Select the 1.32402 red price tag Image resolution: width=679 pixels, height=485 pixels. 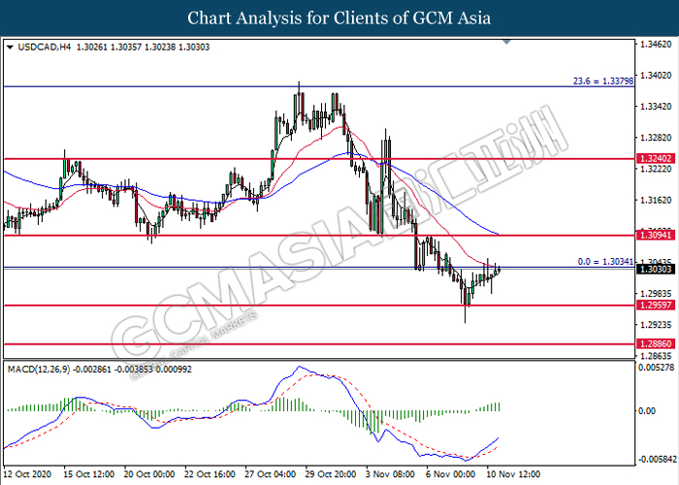tap(653, 158)
